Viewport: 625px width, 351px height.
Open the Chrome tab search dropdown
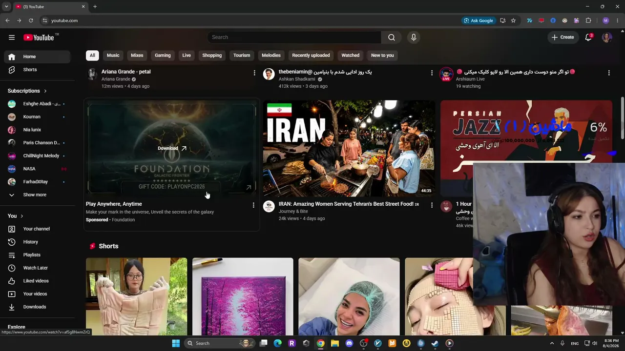pyautogui.click(x=6, y=6)
